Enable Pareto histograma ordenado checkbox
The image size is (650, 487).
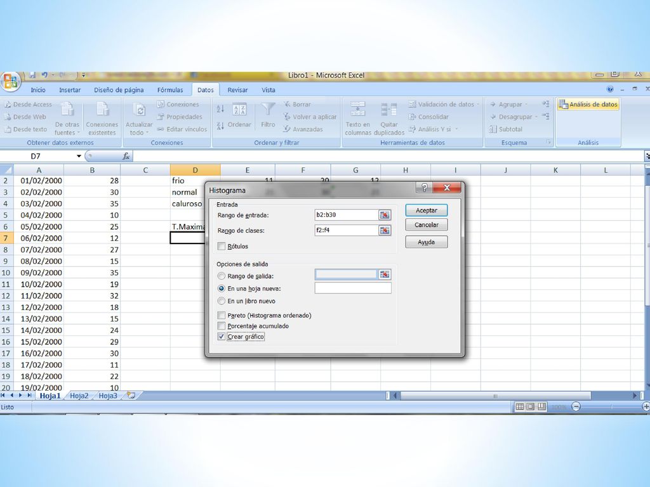(222, 316)
